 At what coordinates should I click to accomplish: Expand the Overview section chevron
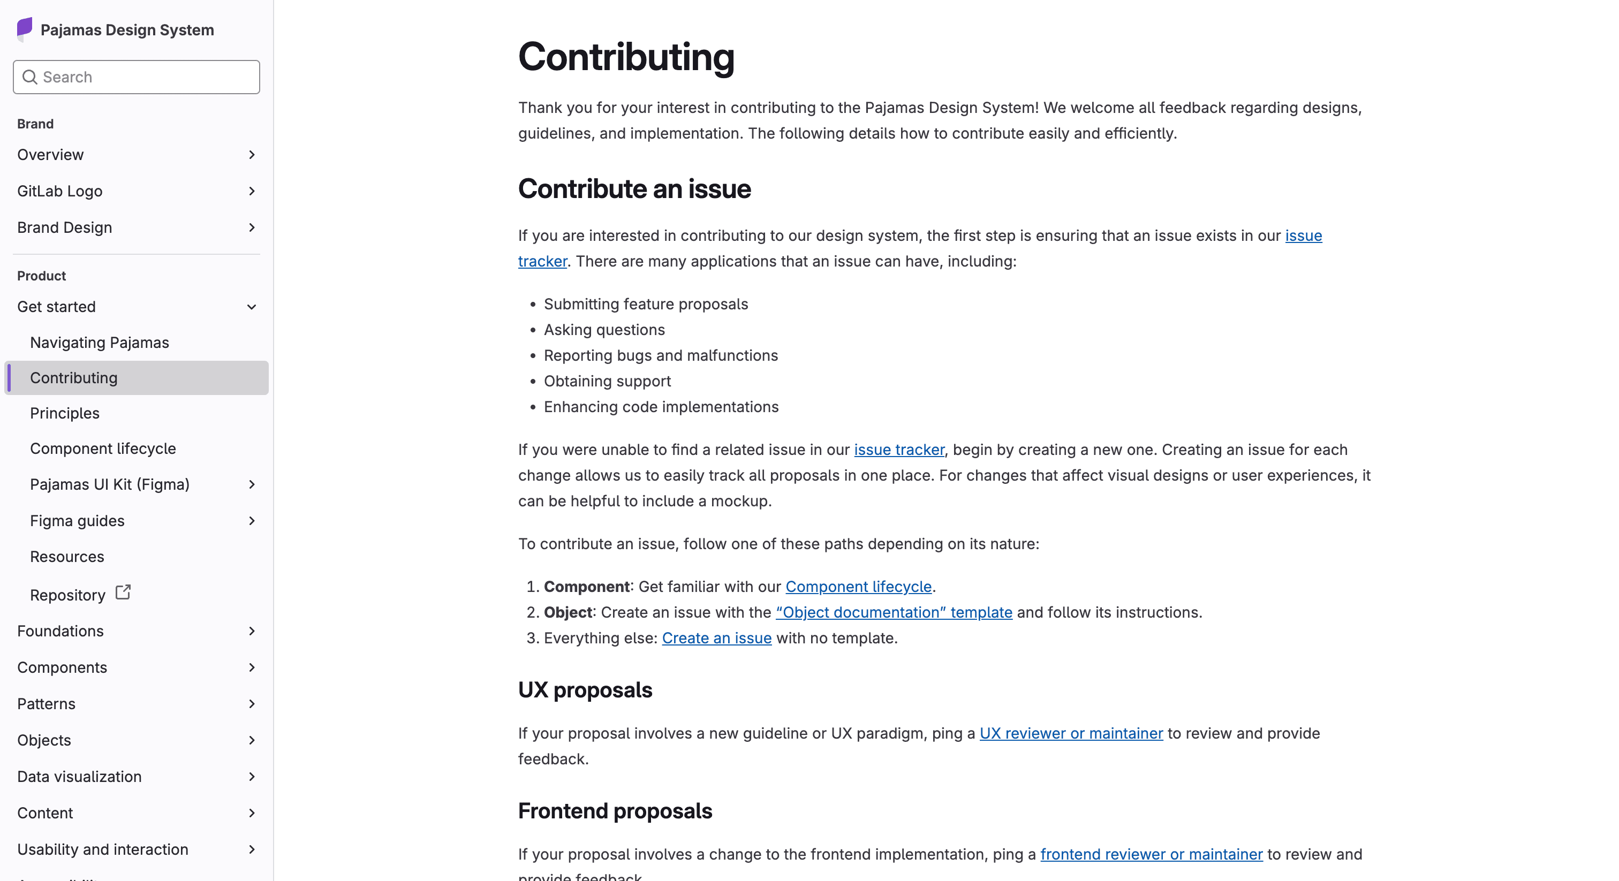pos(252,155)
